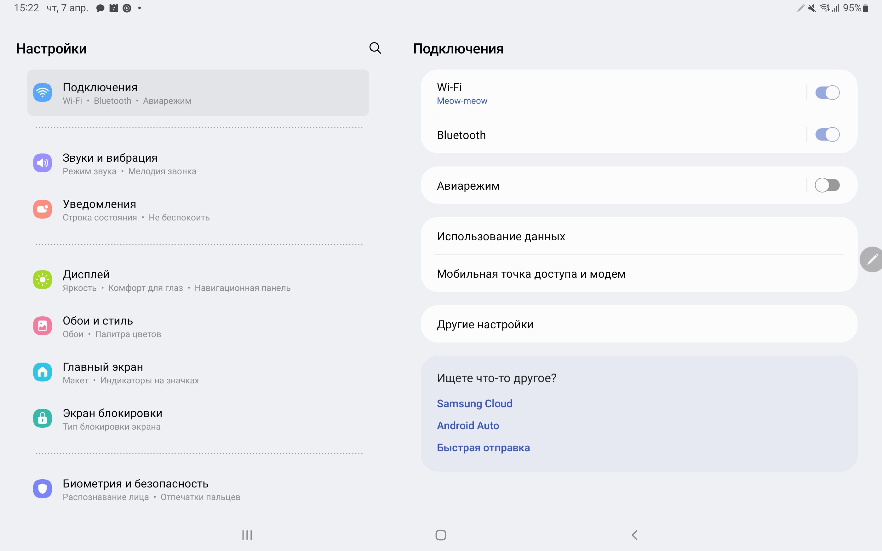Turn off the Bluetooth switch
This screenshot has height=551, width=882.
click(x=827, y=135)
